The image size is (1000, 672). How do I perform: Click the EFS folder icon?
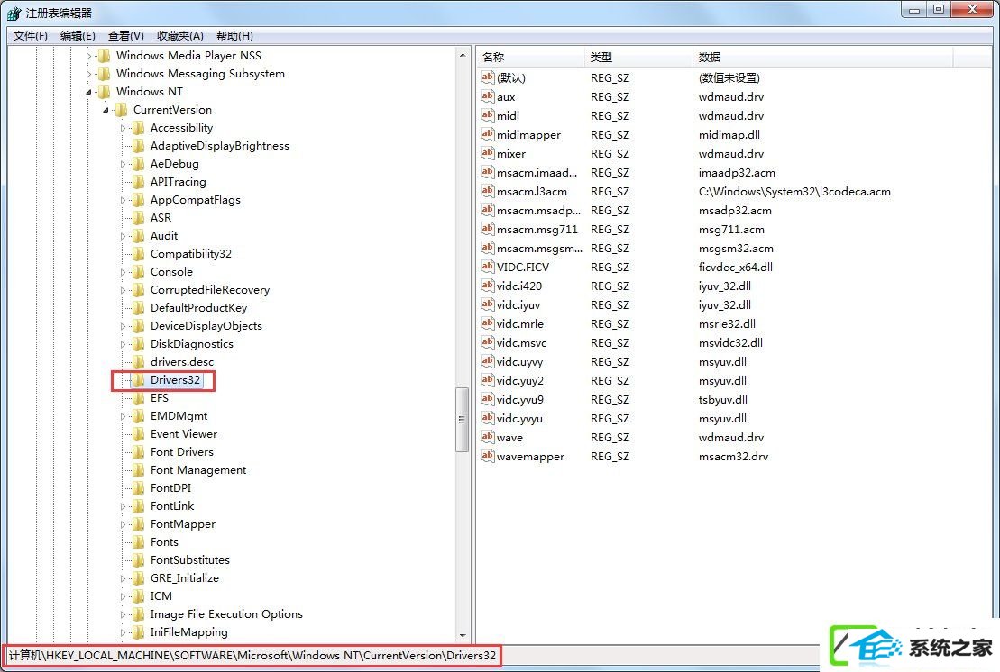138,398
